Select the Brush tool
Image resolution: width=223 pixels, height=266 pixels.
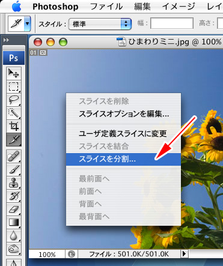pyautogui.click(x=14, y=170)
